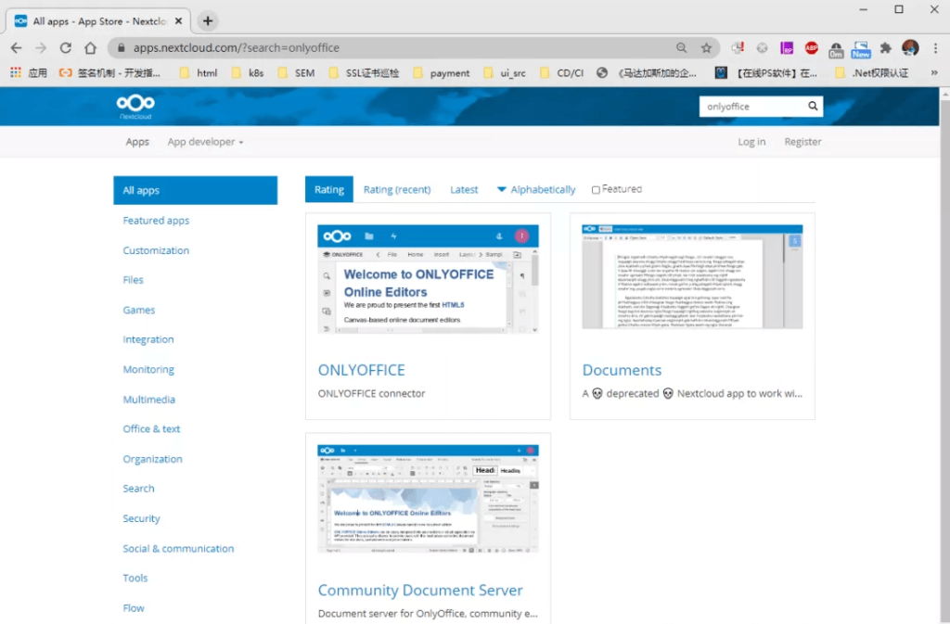This screenshot has width=950, height=624.
Task: Click the Nextcloud logo in header
Action: click(135, 107)
